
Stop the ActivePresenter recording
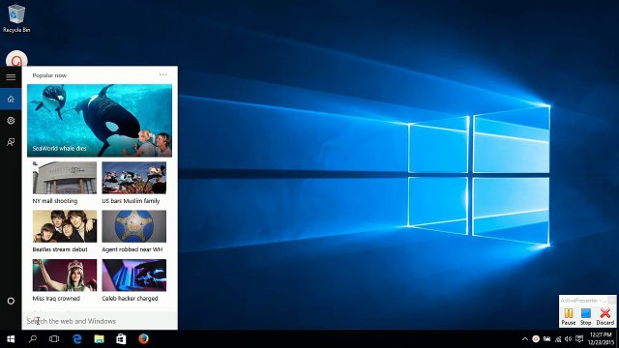586,316
